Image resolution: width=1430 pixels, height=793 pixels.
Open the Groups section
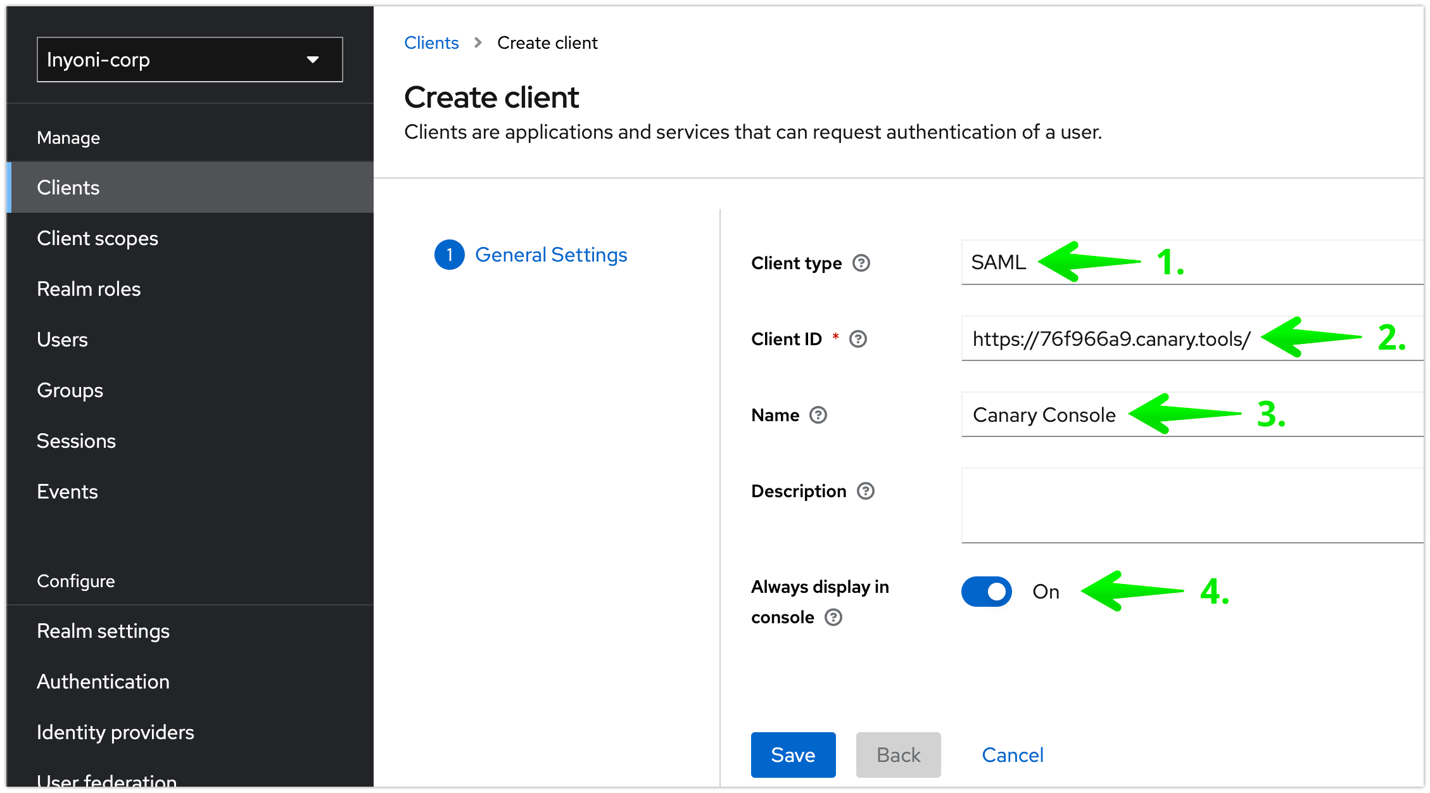[70, 390]
